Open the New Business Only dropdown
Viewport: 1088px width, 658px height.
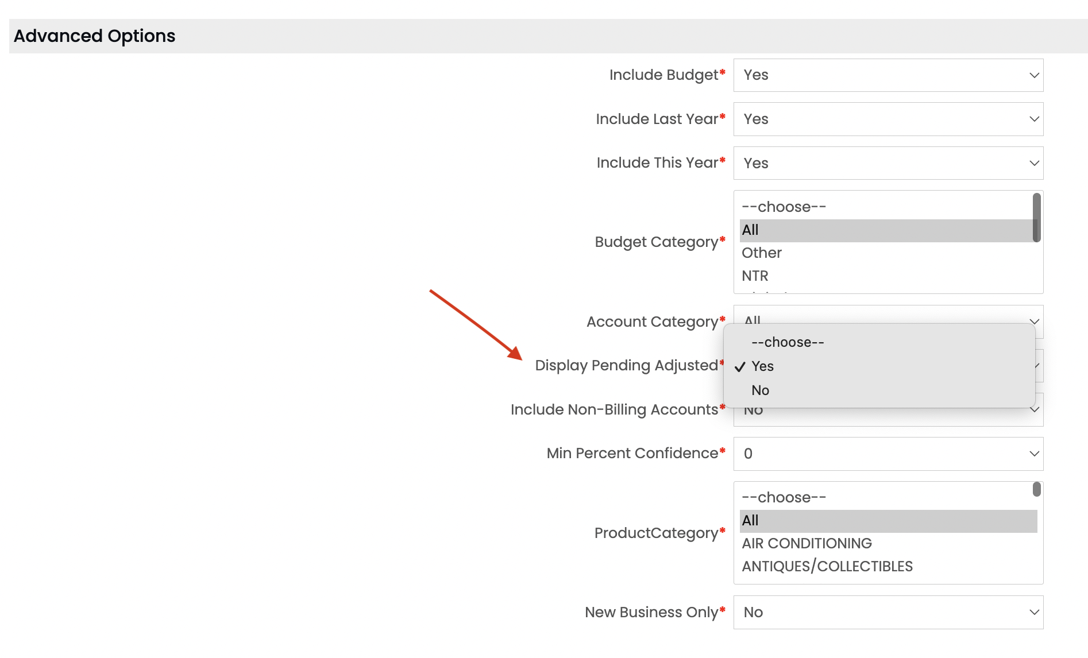(888, 612)
